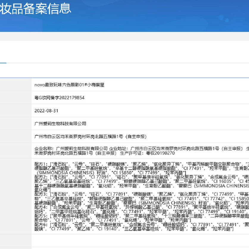Click the 配方1 ingredient list line
The height and width of the screenshot is (249, 249).
pyautogui.click(x=142, y=164)
